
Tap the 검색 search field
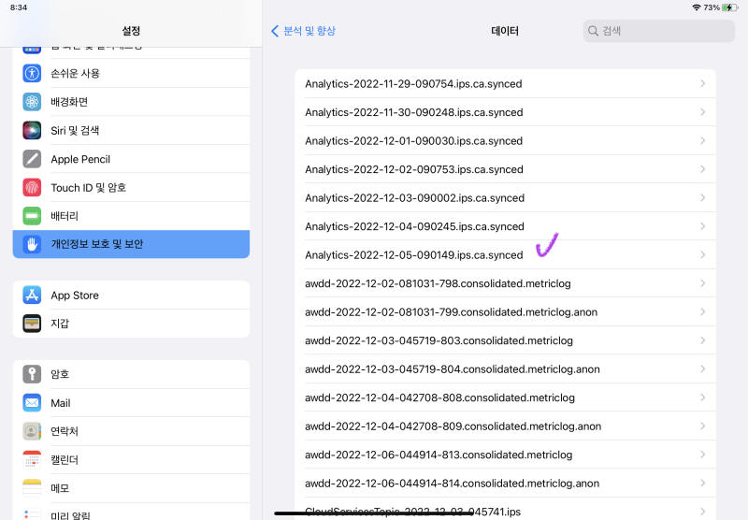pyautogui.click(x=659, y=31)
